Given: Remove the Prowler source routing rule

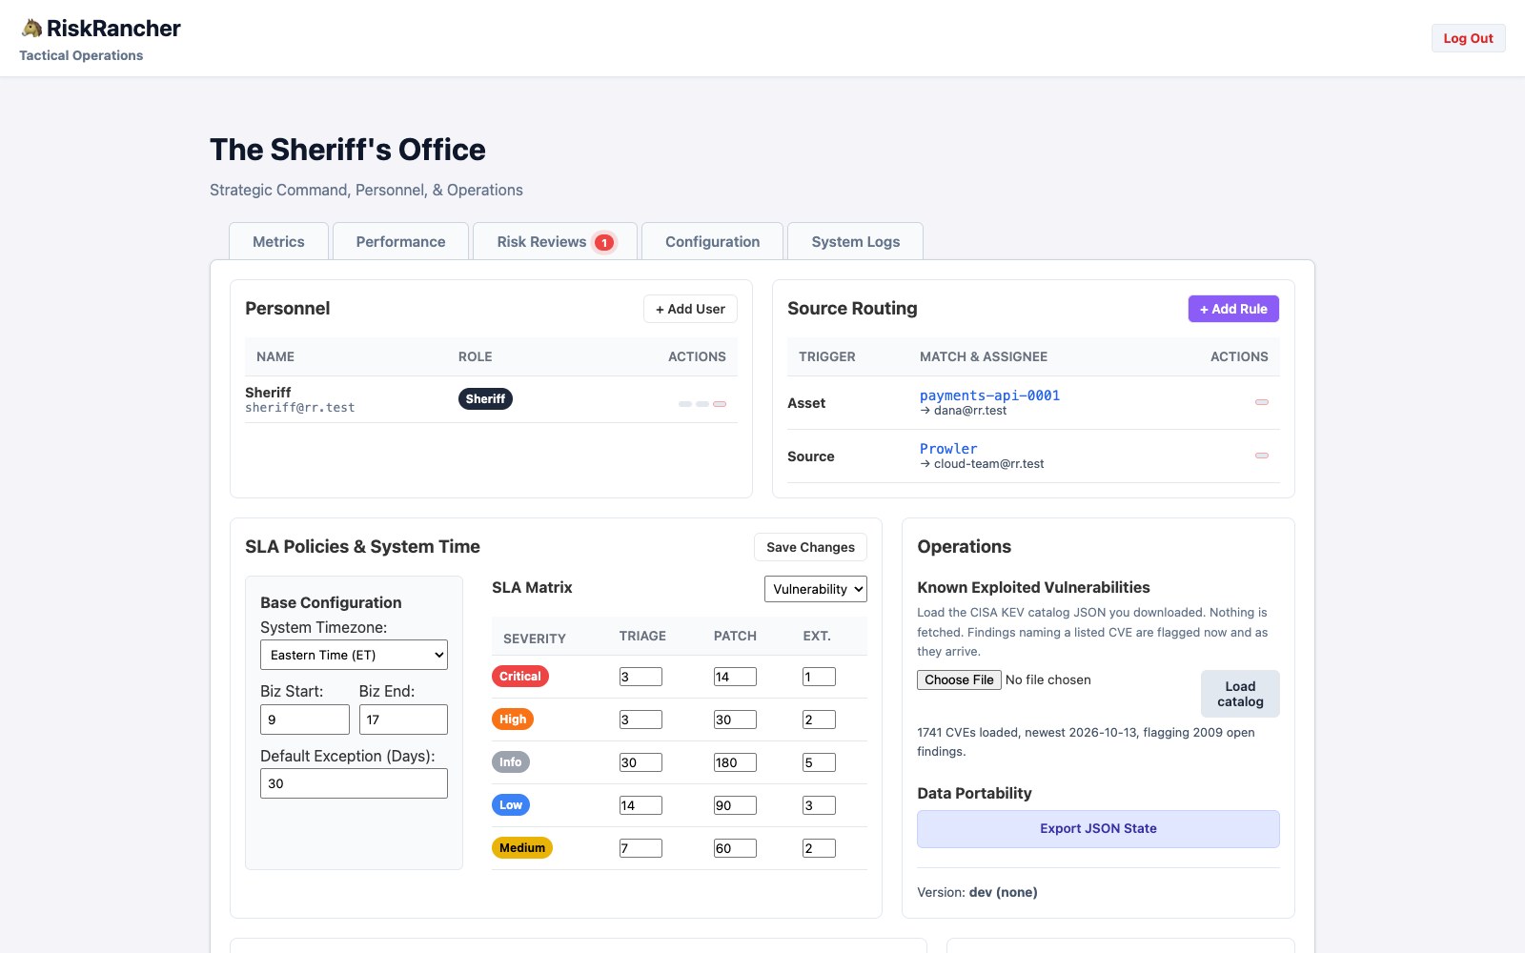Looking at the screenshot, I should 1262,456.
